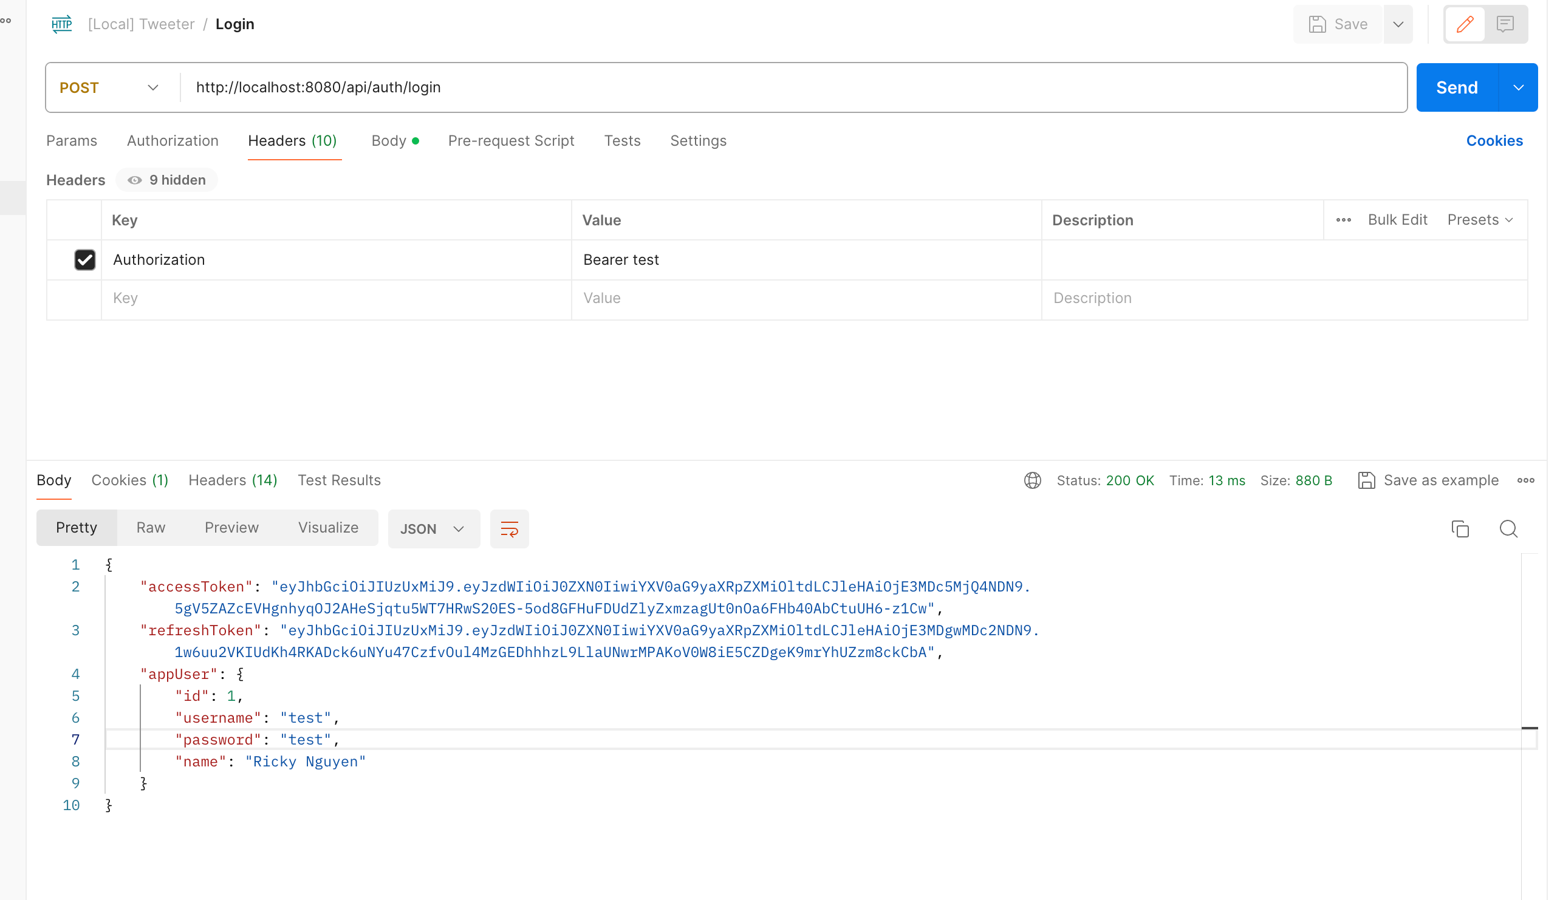
Task: Open the POST method dropdown
Action: tap(109, 87)
